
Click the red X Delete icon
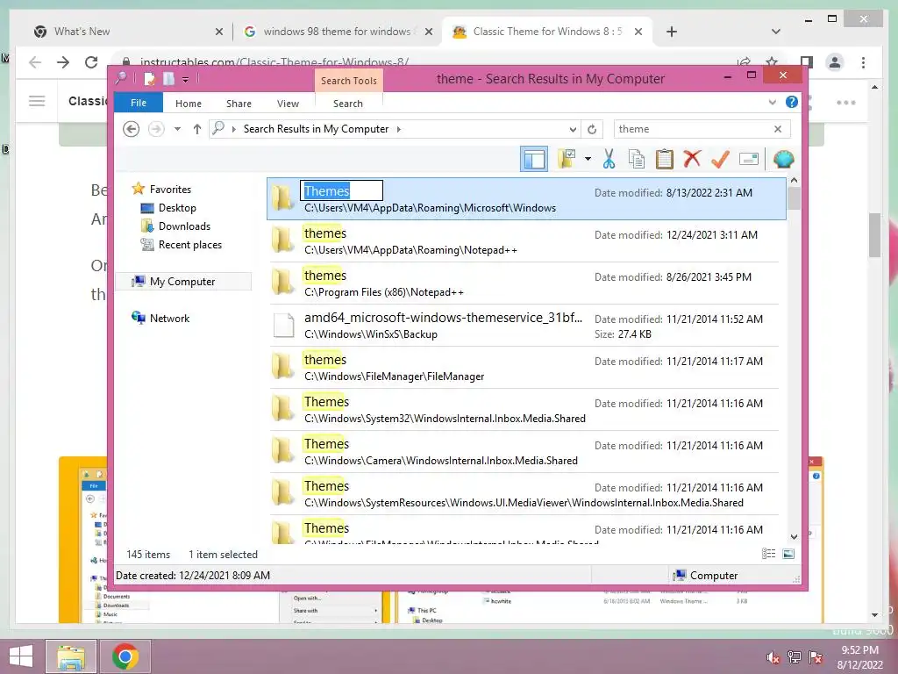692,159
